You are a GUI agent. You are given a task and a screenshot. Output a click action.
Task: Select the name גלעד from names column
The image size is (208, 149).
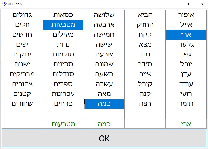186,44
